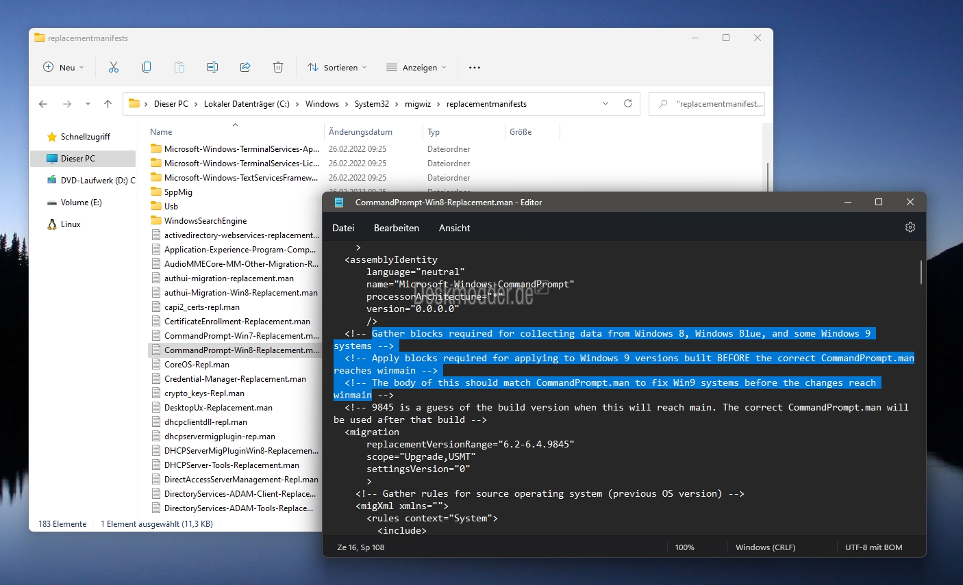Go up one folder level arrow
This screenshot has width=963, height=585.
[108, 104]
